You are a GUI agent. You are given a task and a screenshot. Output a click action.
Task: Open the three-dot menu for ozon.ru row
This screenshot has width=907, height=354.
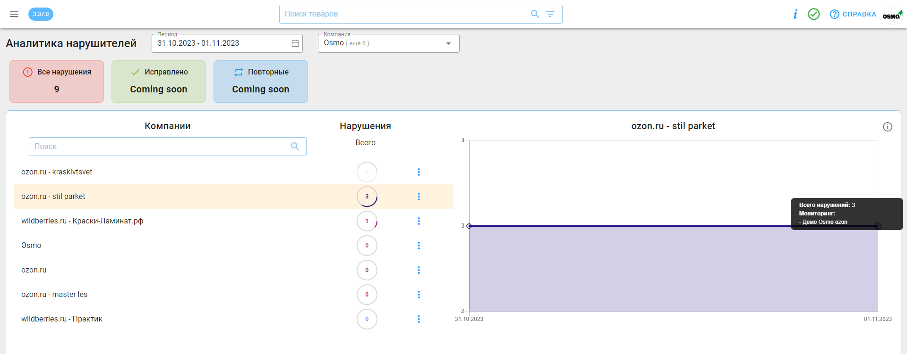click(x=419, y=270)
